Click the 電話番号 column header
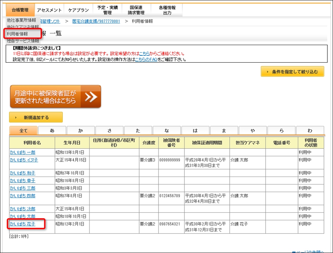Image resolution: width=333 pixels, height=253 pixels. (x=282, y=143)
